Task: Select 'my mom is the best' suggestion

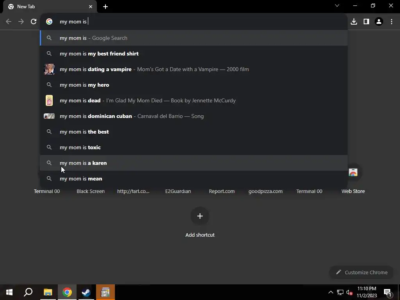Action: point(194,132)
